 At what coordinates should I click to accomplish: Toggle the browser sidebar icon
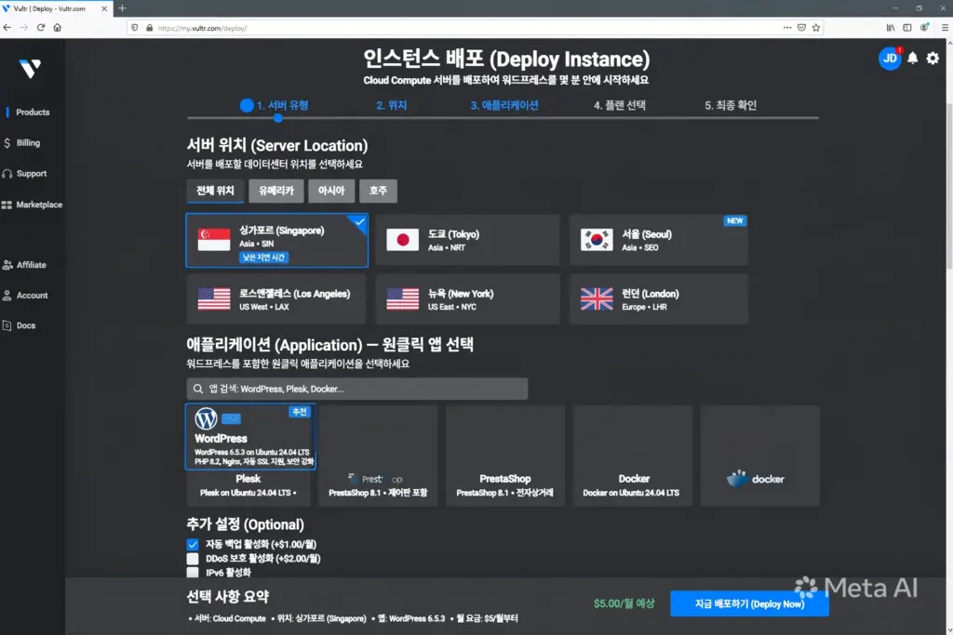907,27
